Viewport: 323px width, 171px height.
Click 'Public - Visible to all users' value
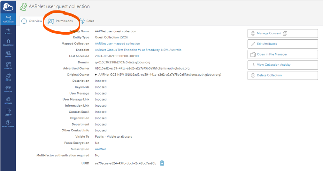(113, 137)
